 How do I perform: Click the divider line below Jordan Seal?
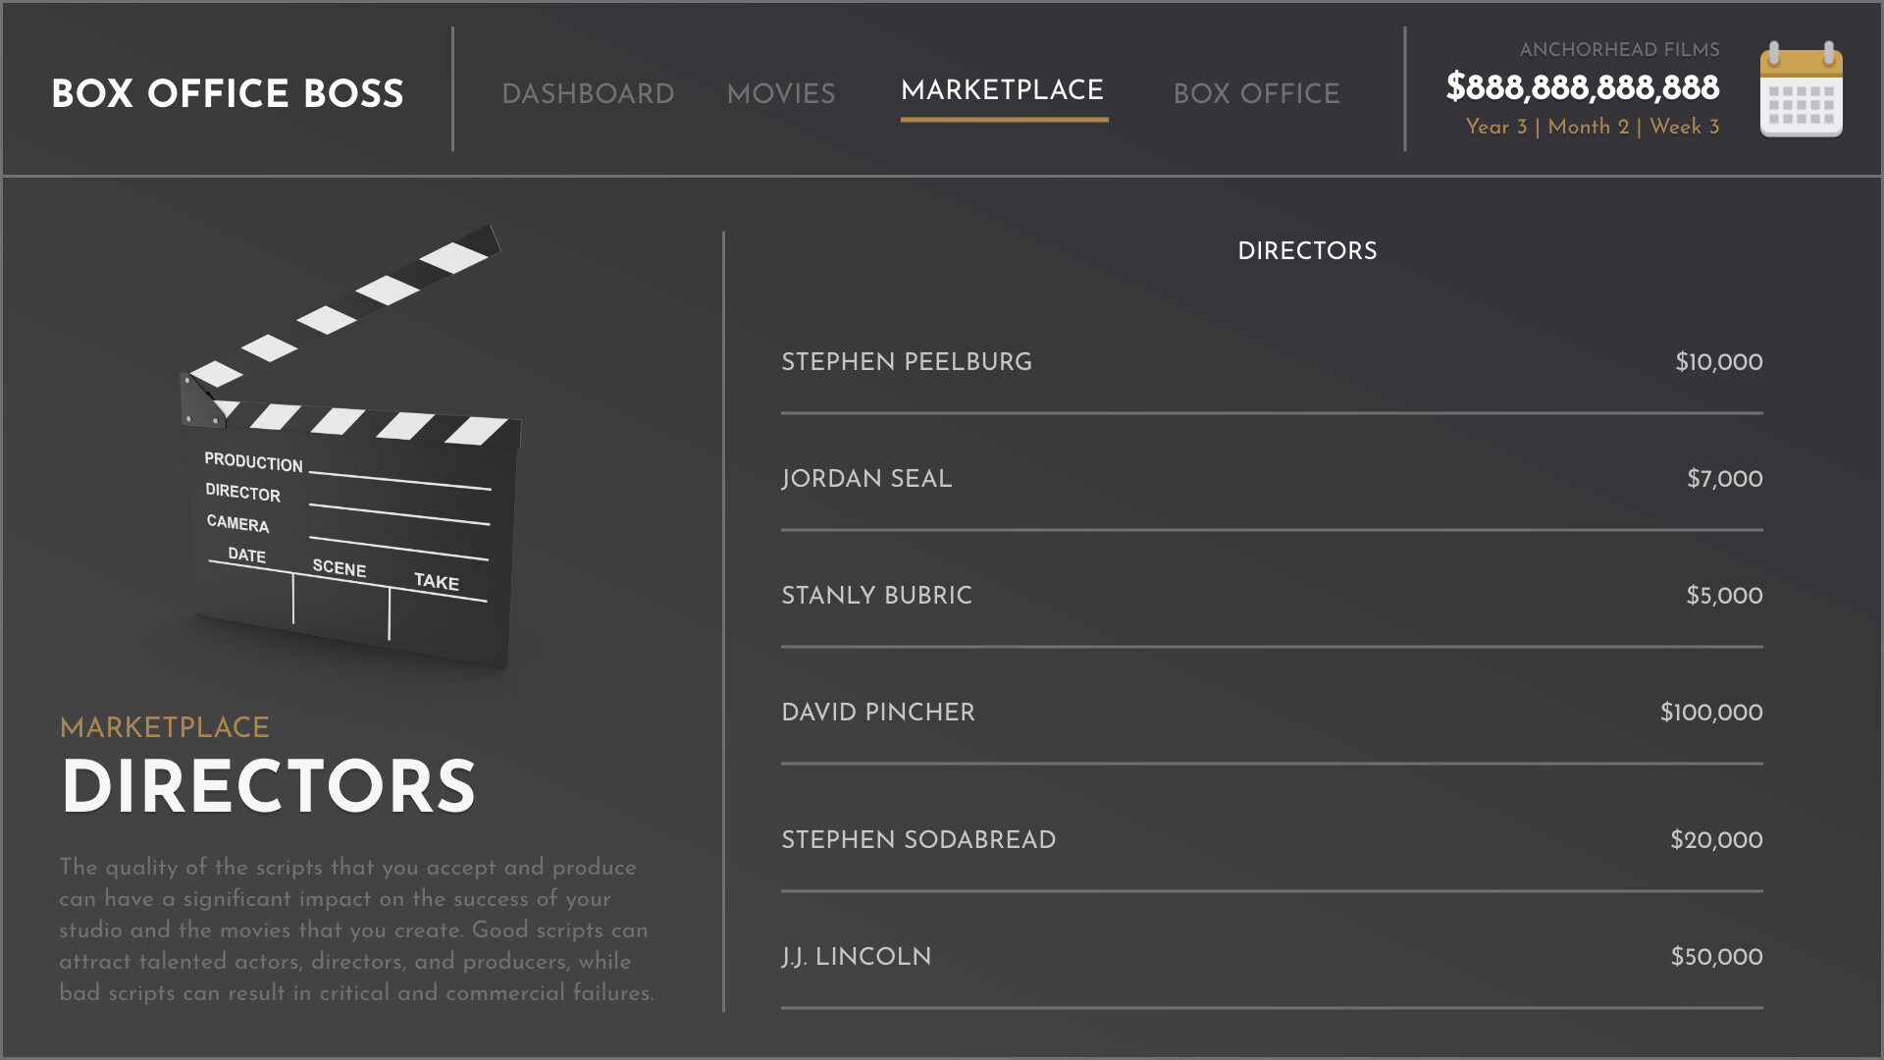(1271, 528)
